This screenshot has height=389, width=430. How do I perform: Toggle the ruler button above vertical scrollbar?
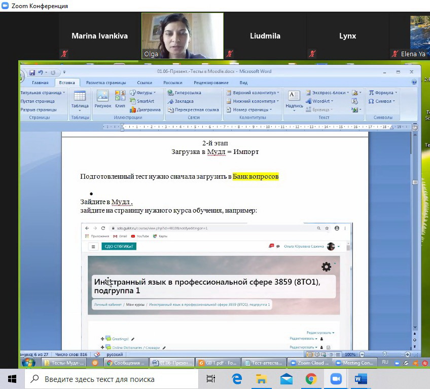click(x=415, y=128)
